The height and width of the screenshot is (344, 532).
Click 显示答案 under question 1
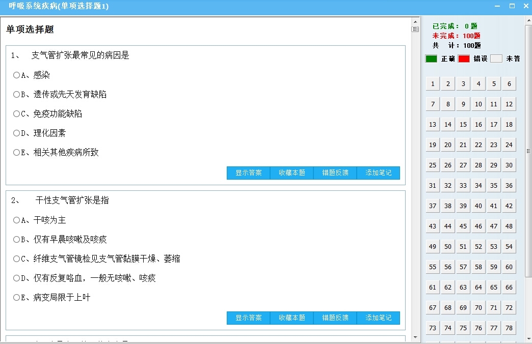(x=248, y=173)
